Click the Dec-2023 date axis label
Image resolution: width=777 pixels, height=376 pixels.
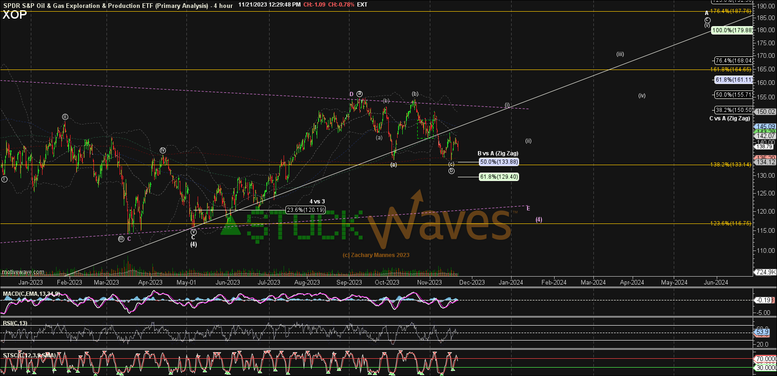472,282
